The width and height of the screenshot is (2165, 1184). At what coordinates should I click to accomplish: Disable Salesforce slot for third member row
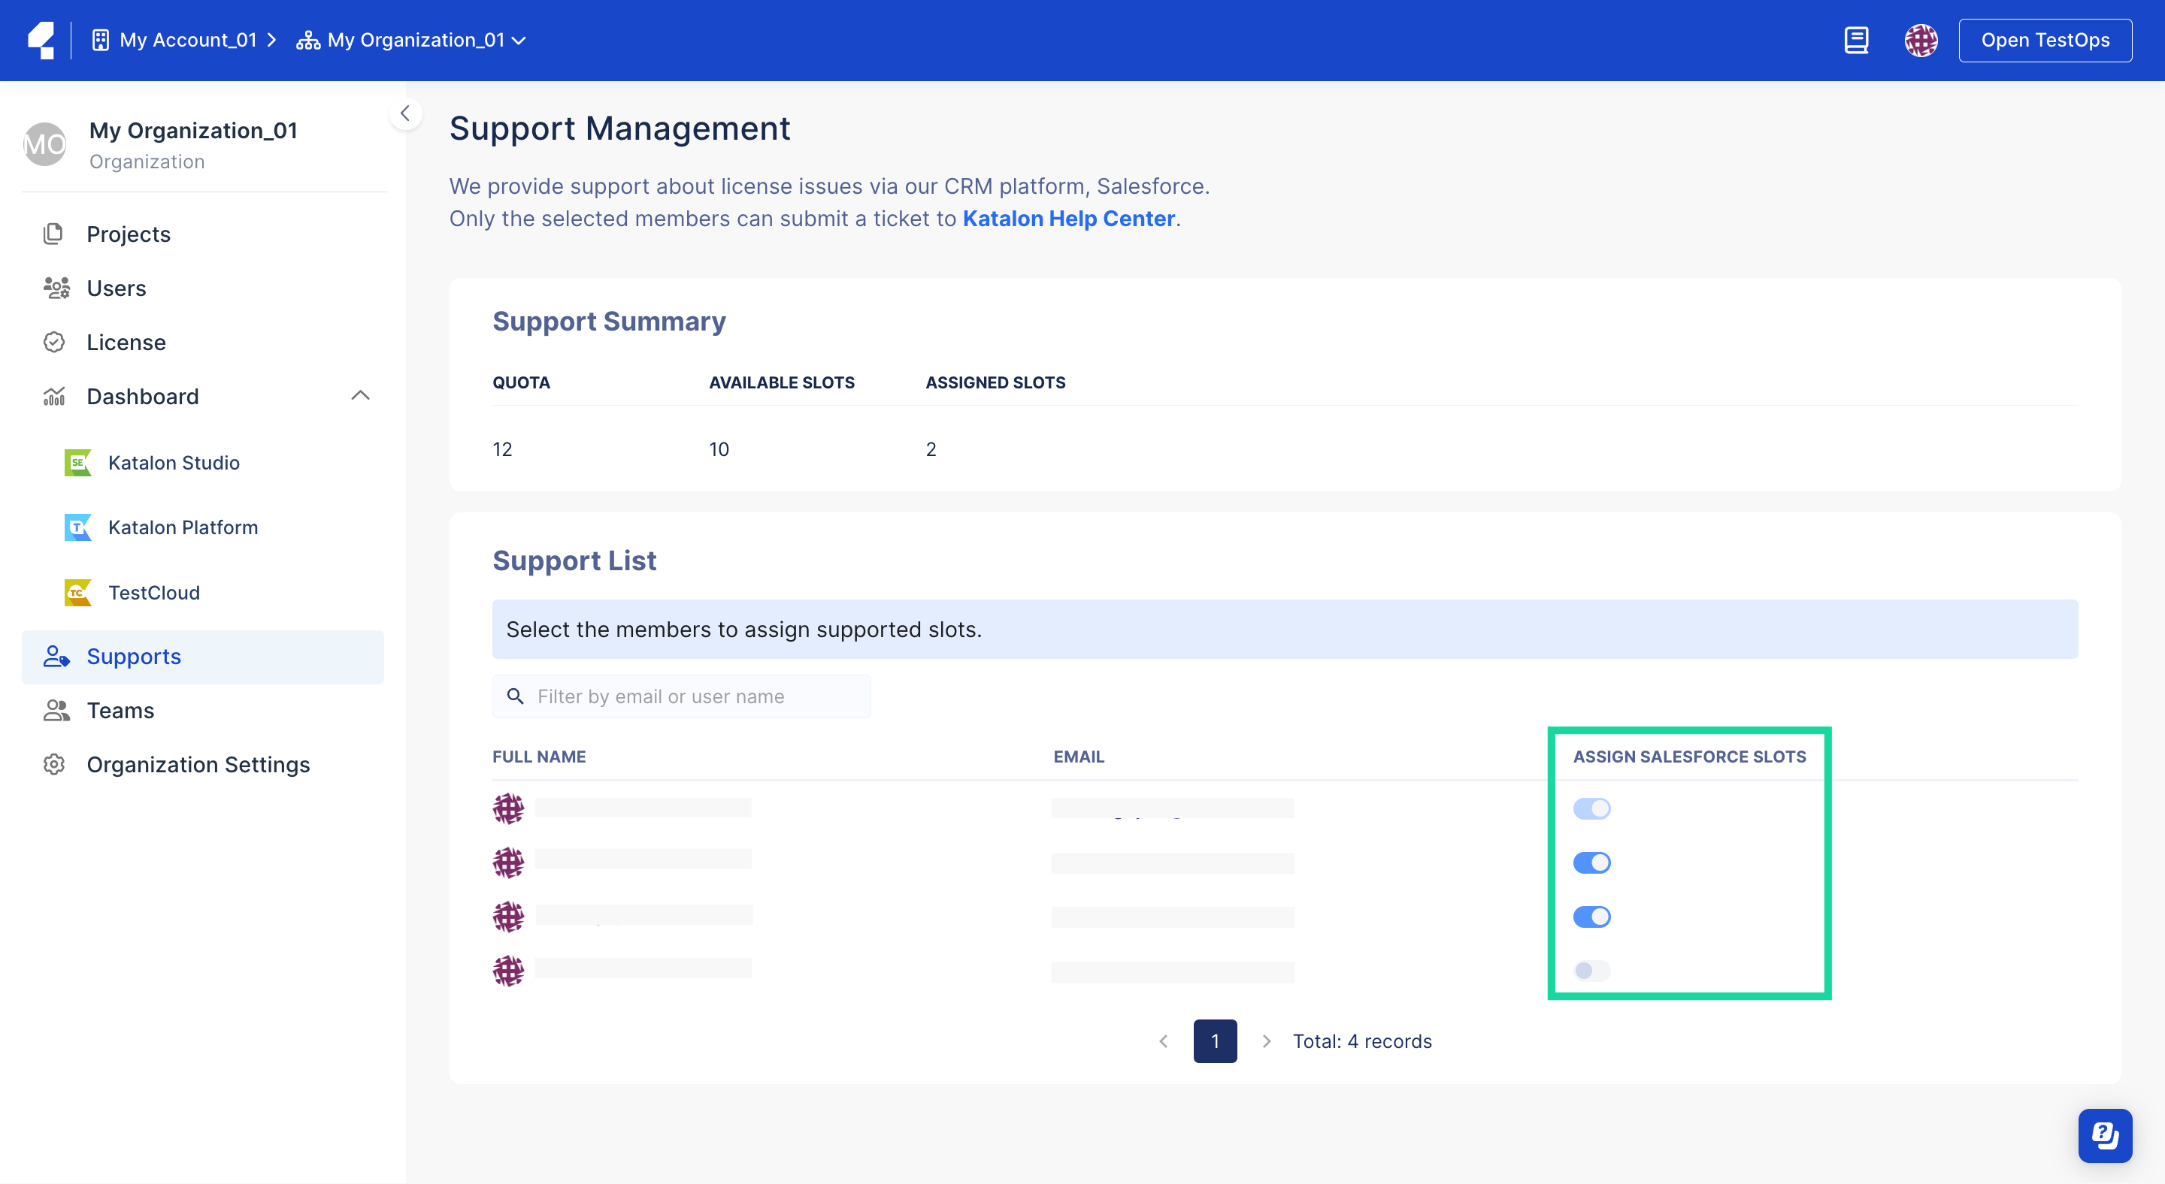pos(1592,917)
